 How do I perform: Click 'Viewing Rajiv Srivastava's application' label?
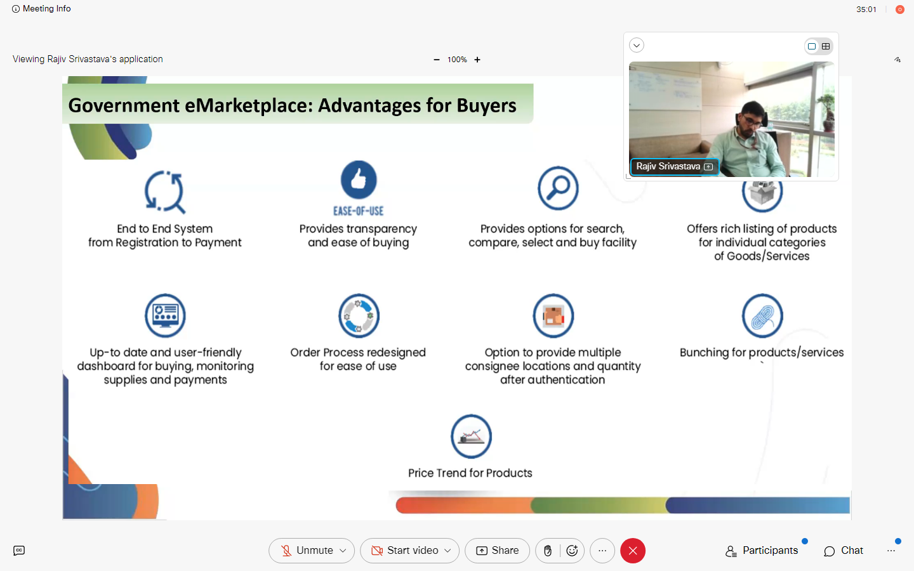pyautogui.click(x=88, y=59)
